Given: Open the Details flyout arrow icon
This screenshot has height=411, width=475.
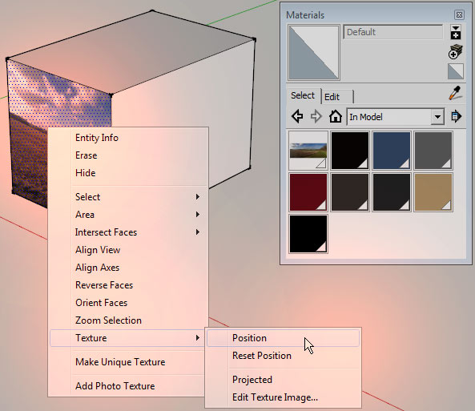Looking at the screenshot, I should click(456, 116).
